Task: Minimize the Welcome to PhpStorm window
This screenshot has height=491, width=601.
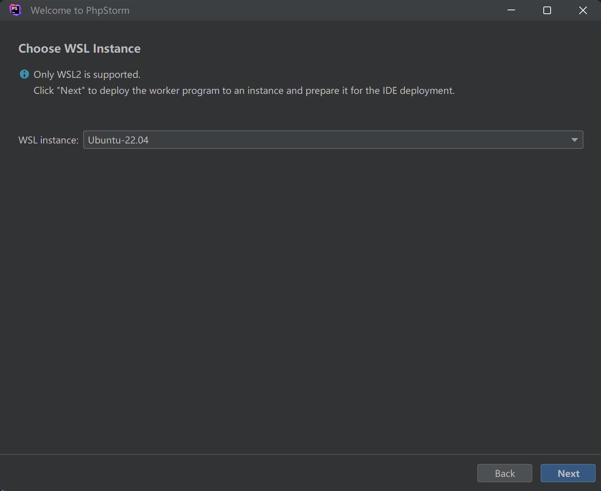Action: click(x=511, y=10)
